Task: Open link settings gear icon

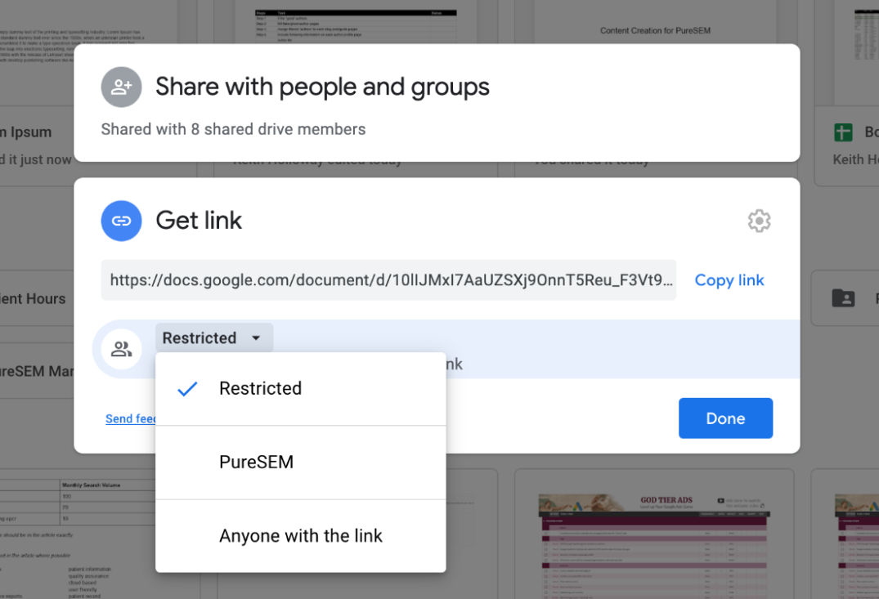Action: [759, 221]
